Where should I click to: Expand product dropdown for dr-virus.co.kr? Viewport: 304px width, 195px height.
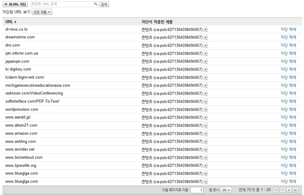coord(206,29)
